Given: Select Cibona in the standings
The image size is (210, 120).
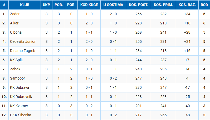Looking at the screenshot, I should point(16,32).
